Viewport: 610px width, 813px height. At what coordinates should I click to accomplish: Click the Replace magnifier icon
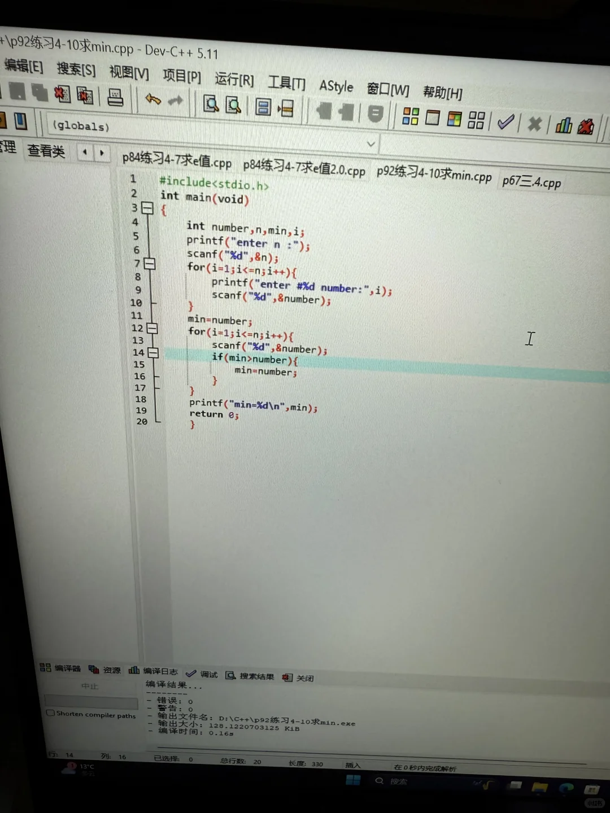[233, 104]
